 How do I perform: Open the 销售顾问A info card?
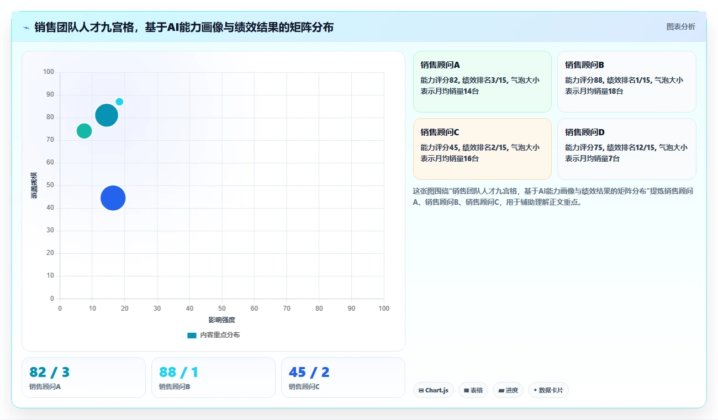point(482,82)
